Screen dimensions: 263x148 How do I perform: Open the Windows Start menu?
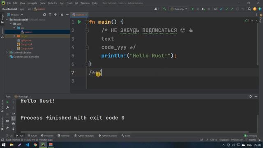coord(4,145)
